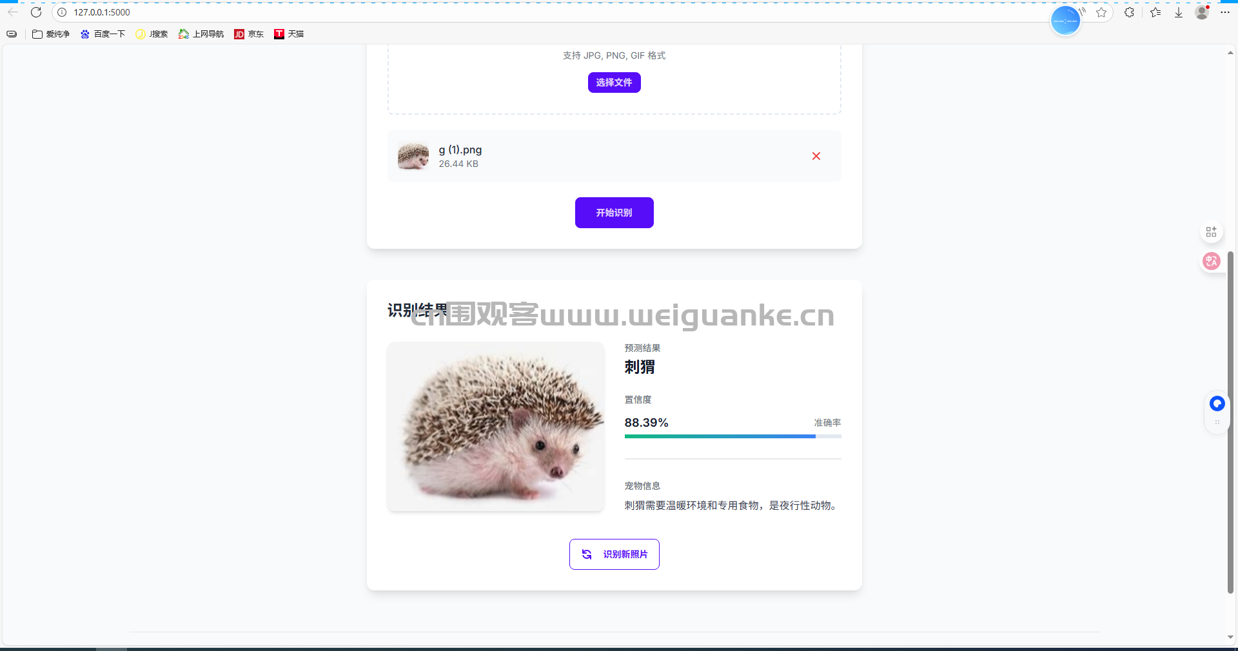Open the 天猫 bookmark

[289, 34]
